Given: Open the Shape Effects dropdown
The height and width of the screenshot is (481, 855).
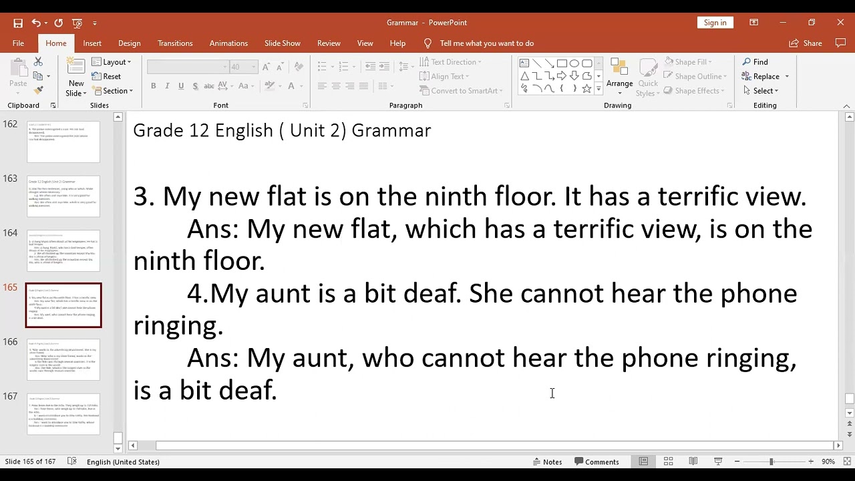Looking at the screenshot, I should pos(695,91).
